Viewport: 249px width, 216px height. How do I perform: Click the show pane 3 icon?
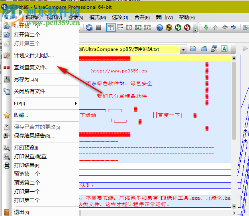[x=147, y=27]
